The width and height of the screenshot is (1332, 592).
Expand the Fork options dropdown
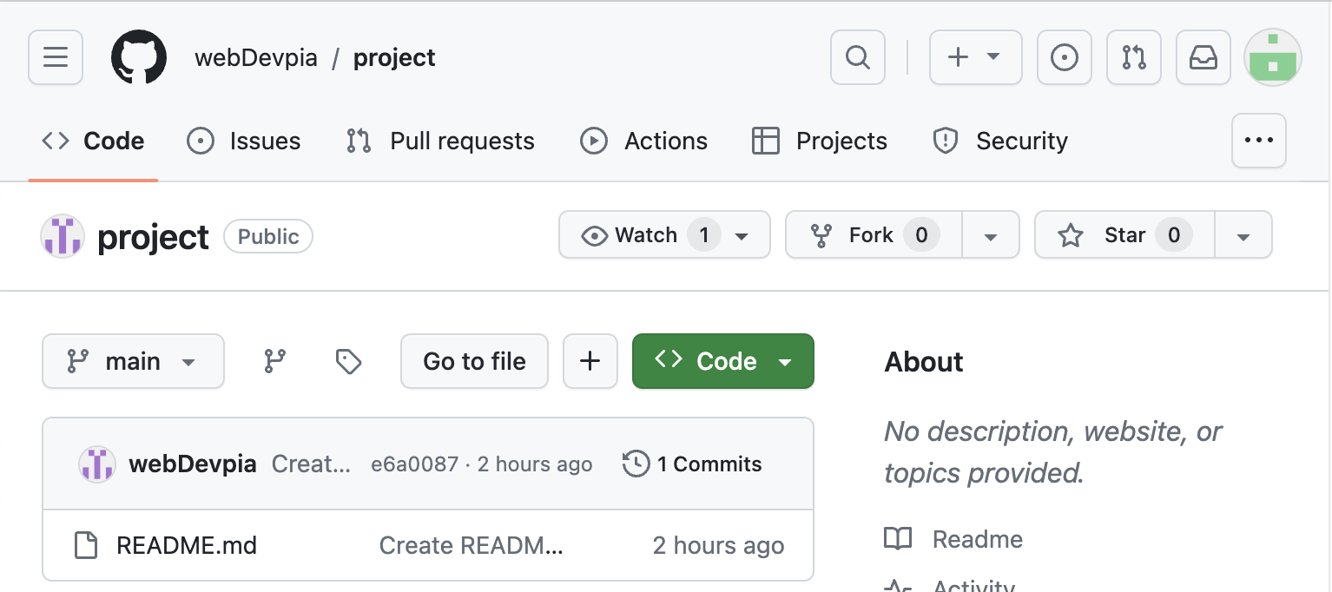point(991,234)
